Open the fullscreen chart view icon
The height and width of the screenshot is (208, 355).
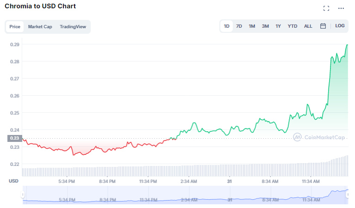coord(326,8)
